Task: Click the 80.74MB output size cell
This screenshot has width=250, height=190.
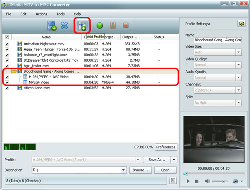Action: 133,49
